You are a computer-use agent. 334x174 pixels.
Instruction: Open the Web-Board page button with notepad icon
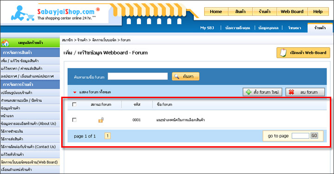(x=303, y=53)
